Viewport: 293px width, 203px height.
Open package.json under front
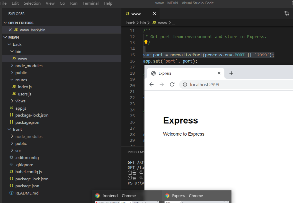click(61, 186)
